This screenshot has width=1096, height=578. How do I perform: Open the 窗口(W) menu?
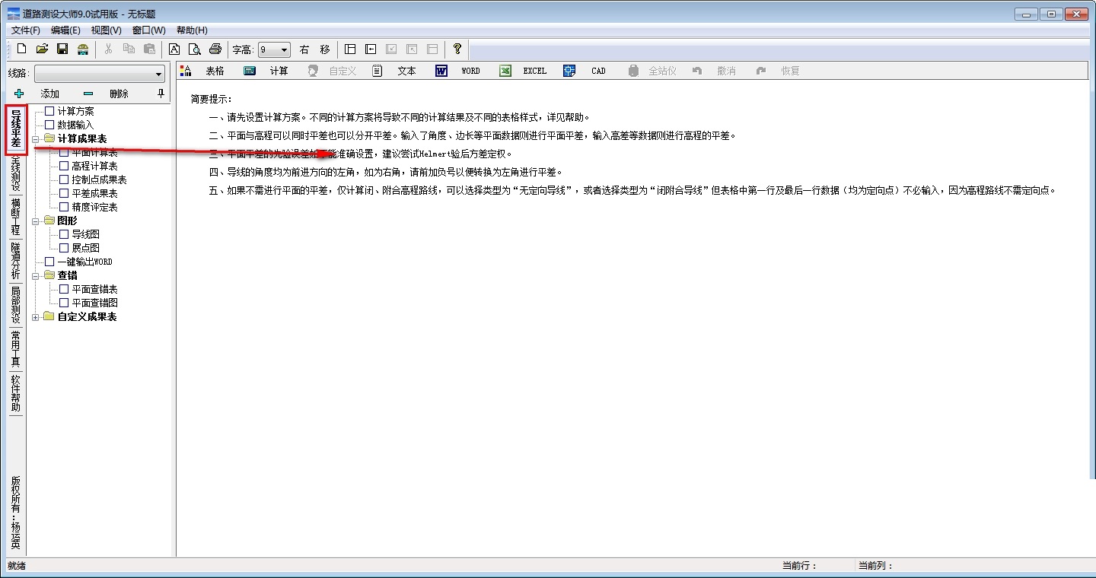[148, 30]
